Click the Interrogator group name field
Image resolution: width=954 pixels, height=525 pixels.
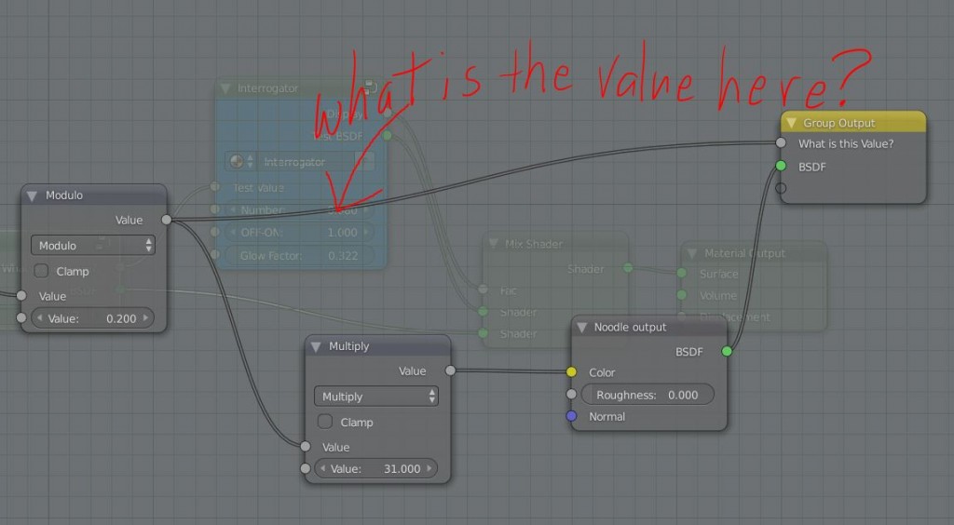tap(307, 162)
